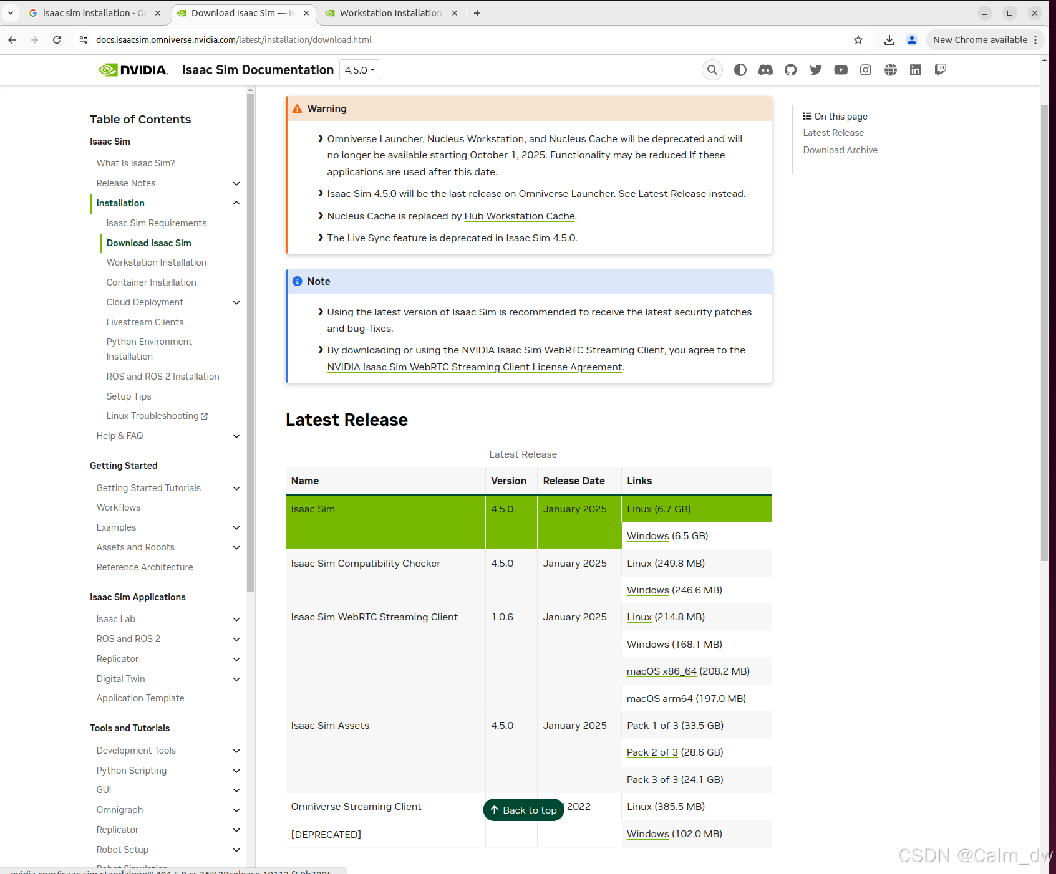Open the documentation search icon
The image size is (1056, 874).
(x=712, y=70)
